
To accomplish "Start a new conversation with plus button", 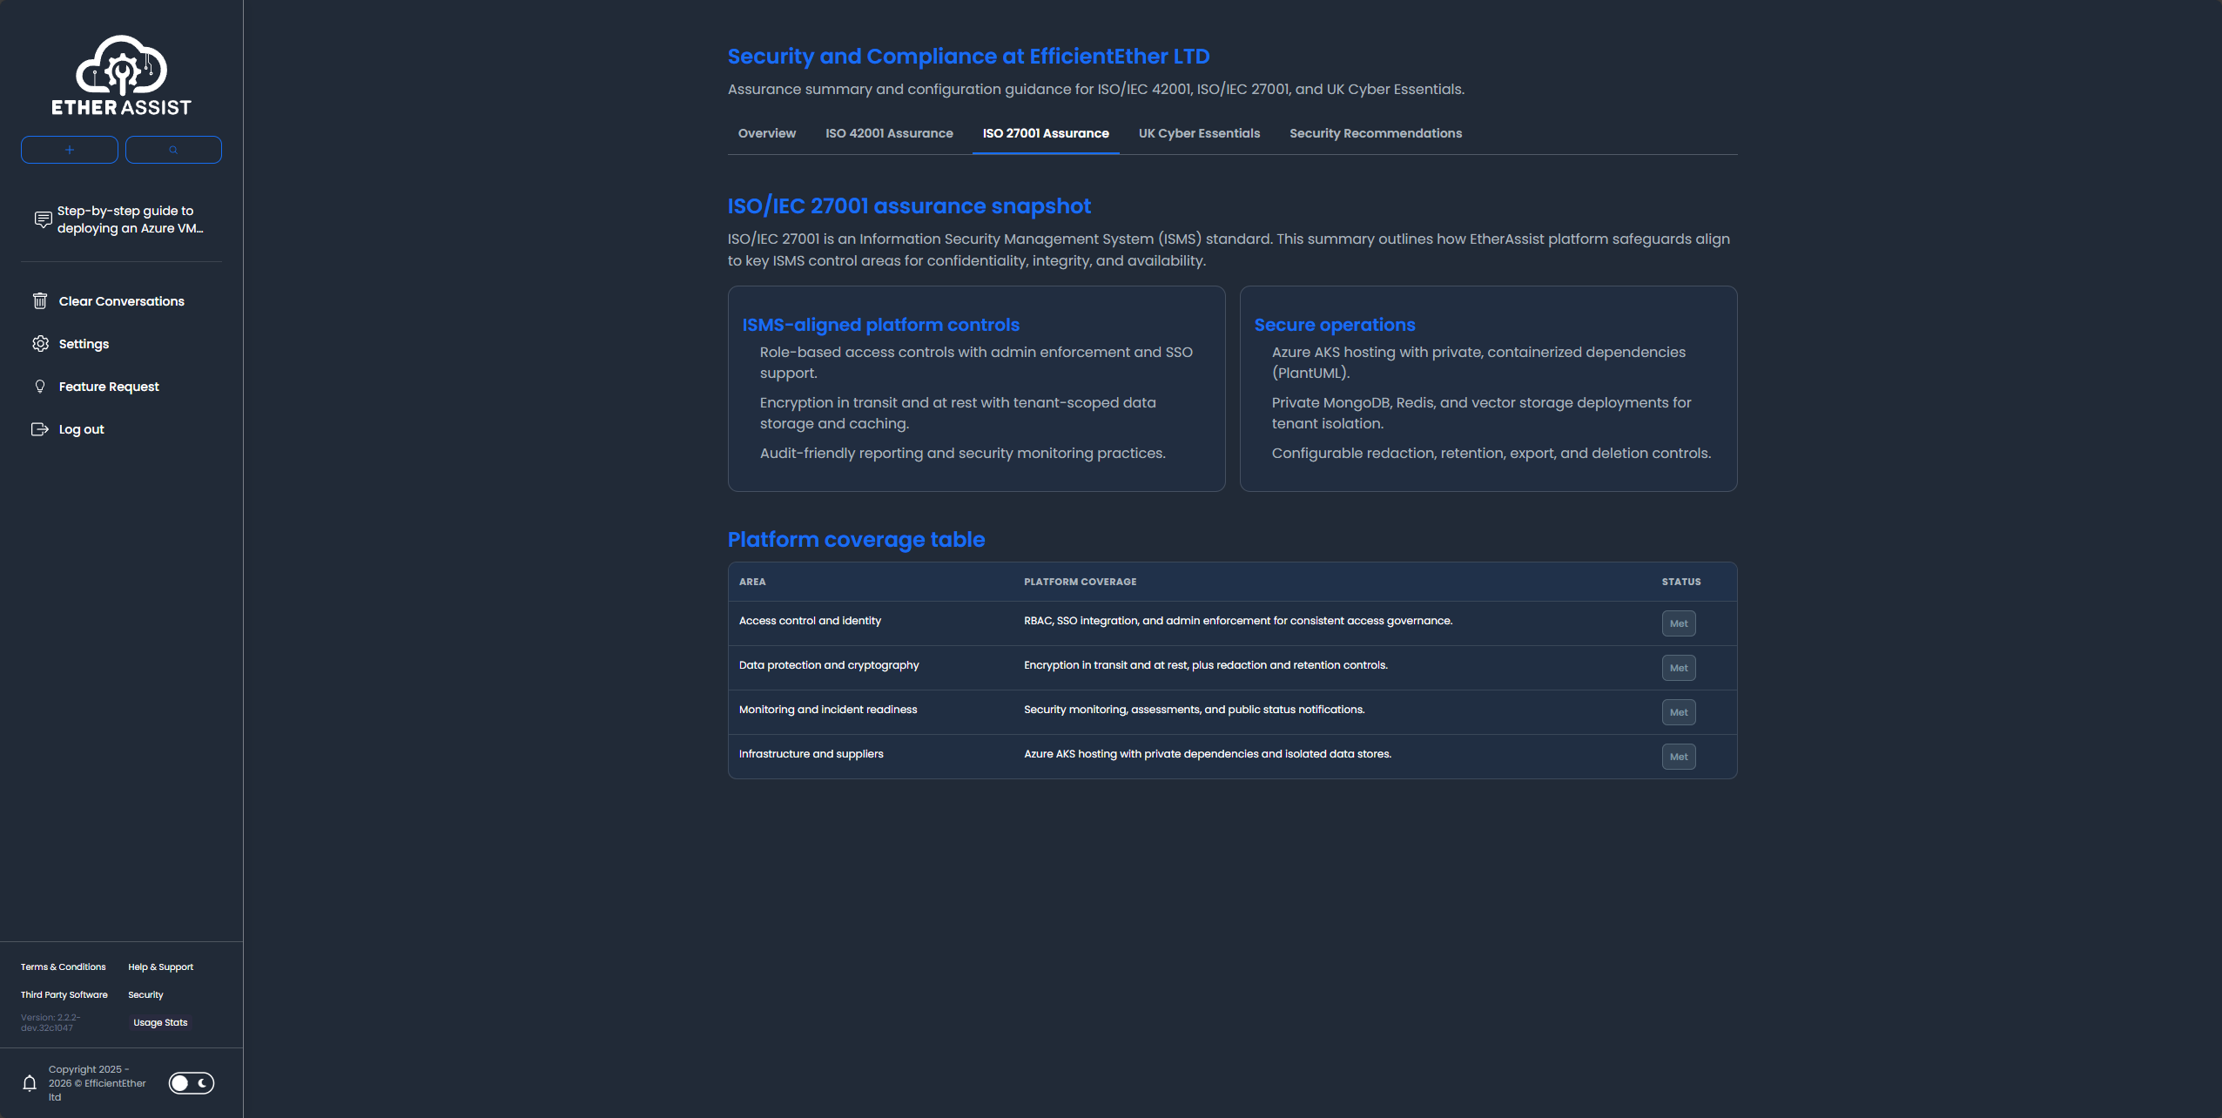I will (70, 150).
